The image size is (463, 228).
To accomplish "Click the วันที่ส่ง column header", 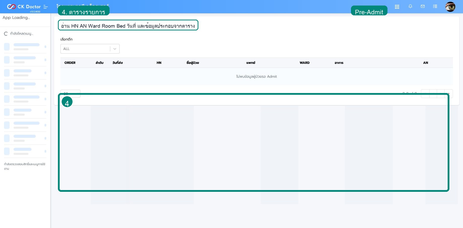I will (118, 63).
